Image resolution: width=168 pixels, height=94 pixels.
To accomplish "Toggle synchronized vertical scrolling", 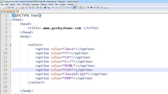I will [x=60, y=8].
